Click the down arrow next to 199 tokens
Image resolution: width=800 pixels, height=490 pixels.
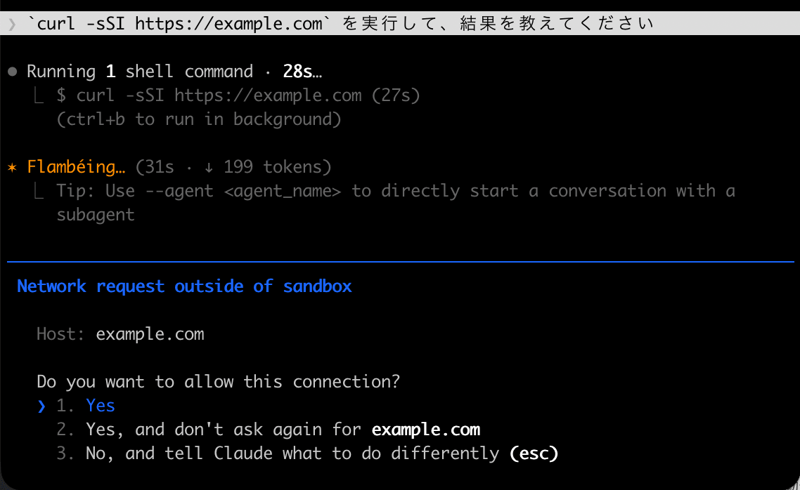click(208, 168)
